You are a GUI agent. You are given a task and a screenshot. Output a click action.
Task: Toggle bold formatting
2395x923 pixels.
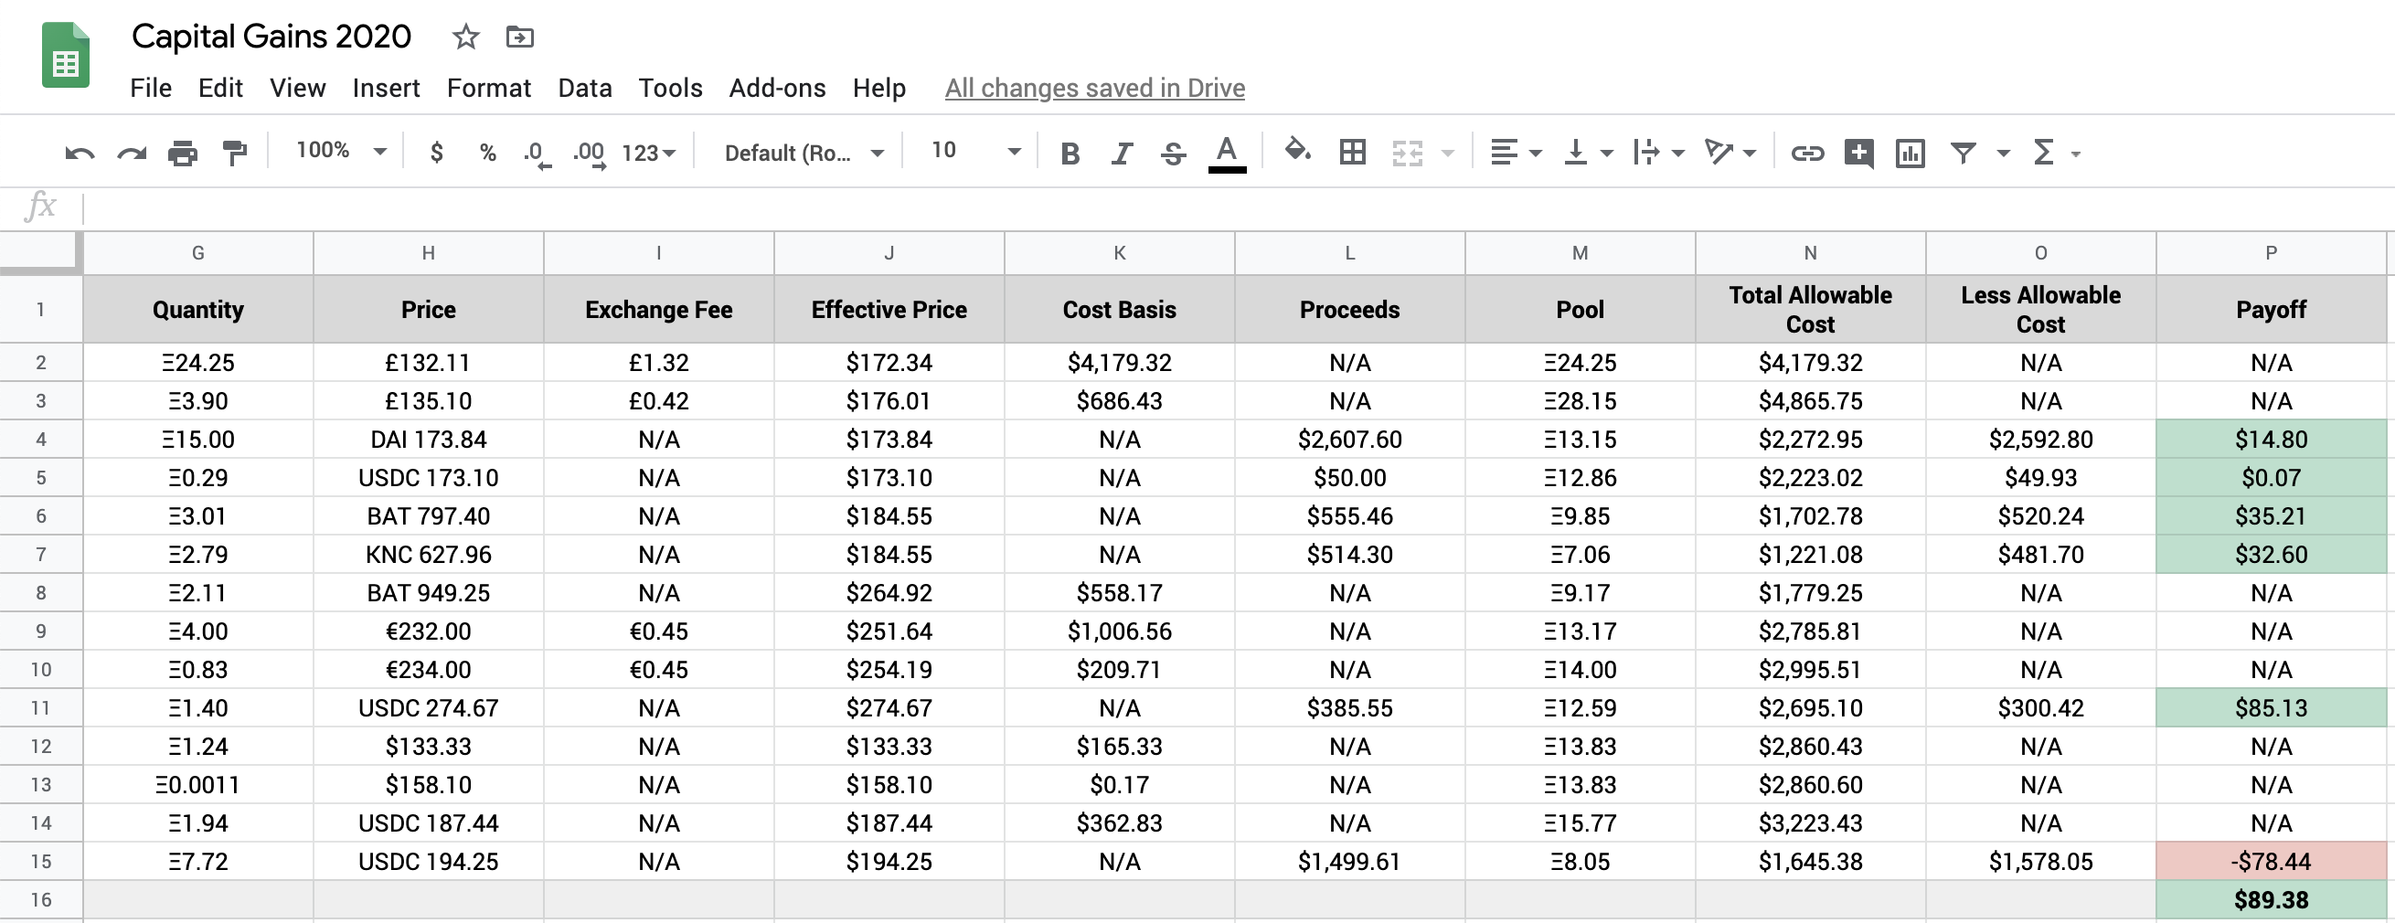click(x=1070, y=153)
